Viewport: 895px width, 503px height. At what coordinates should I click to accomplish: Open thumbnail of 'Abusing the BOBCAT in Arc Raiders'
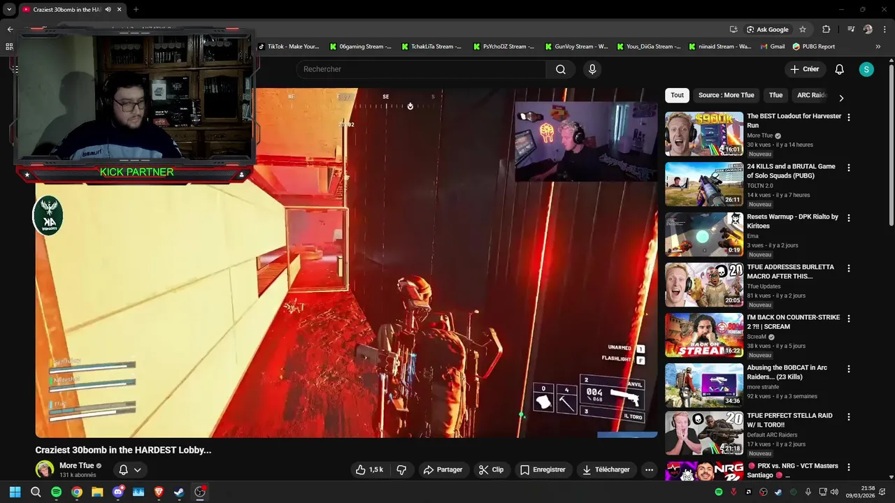[704, 385]
